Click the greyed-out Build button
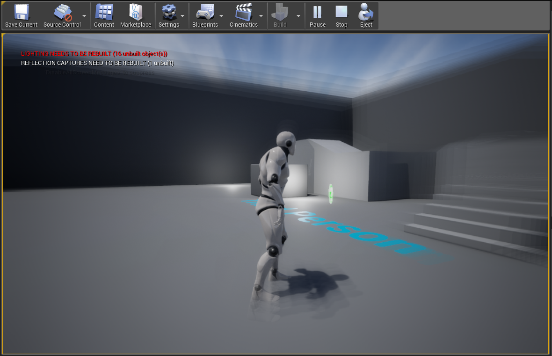Viewport: 552px width, 356px height. (x=280, y=16)
